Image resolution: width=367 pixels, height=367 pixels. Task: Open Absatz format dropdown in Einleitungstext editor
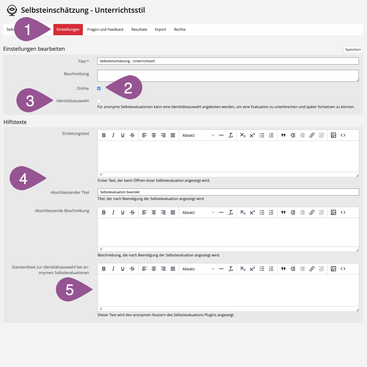click(x=198, y=135)
